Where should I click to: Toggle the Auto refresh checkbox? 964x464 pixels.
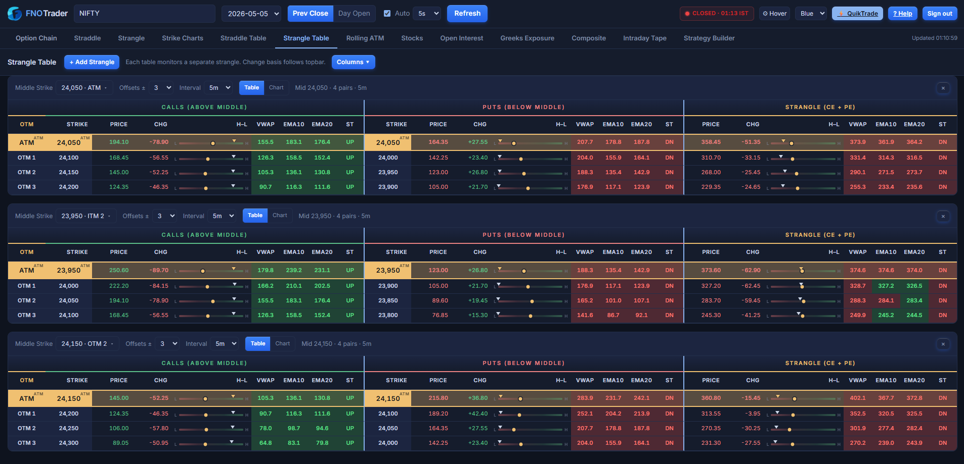387,14
